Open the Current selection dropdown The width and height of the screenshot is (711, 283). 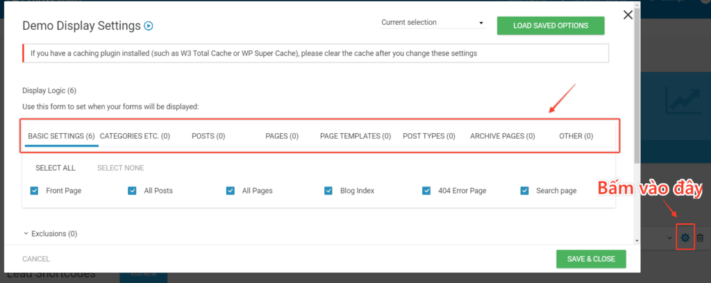433,22
